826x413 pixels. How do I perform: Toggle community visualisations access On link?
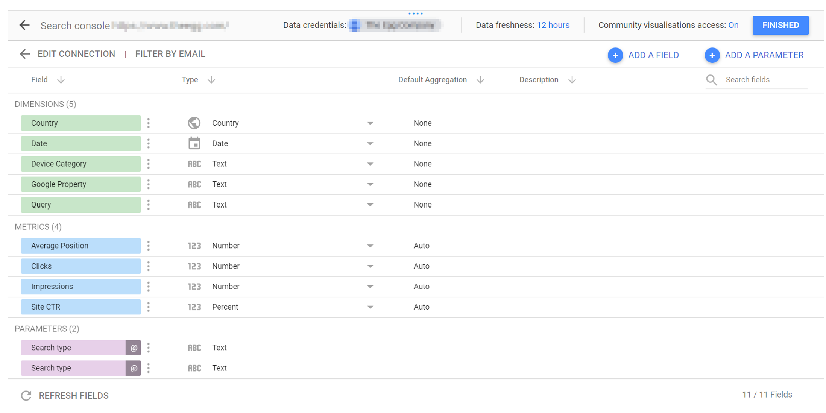point(733,25)
